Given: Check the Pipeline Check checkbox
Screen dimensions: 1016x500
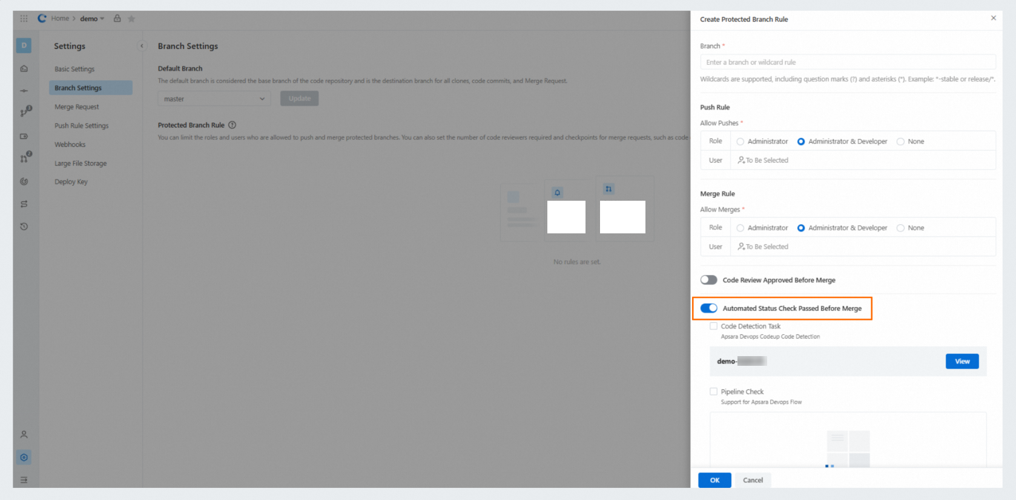Looking at the screenshot, I should click(x=713, y=392).
